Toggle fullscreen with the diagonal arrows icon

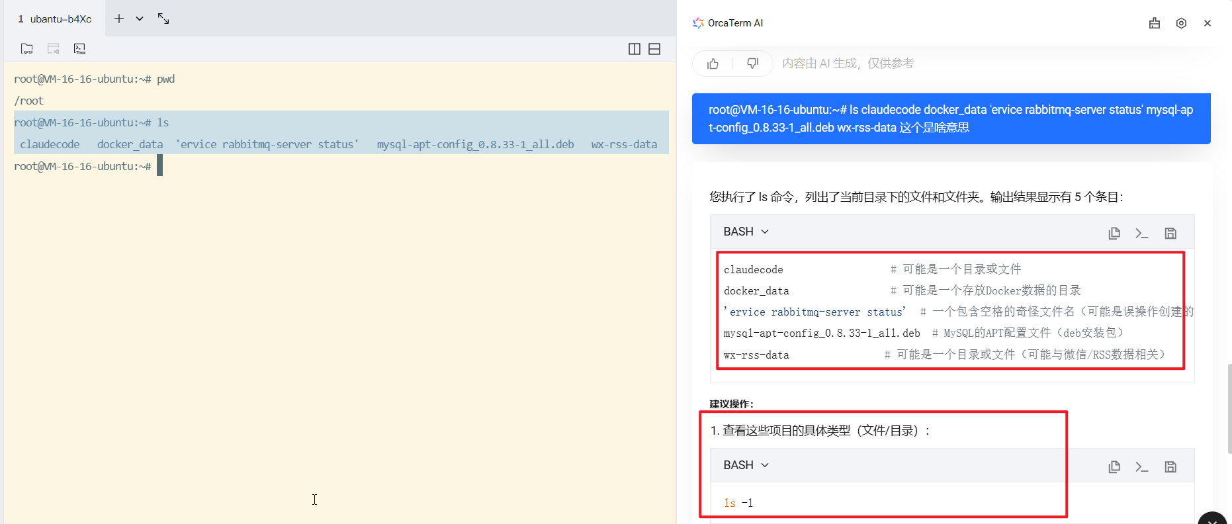coord(163,19)
